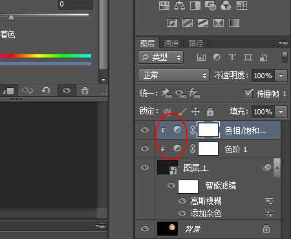
Task: Lock all with padlock icon
Action: tap(210, 111)
